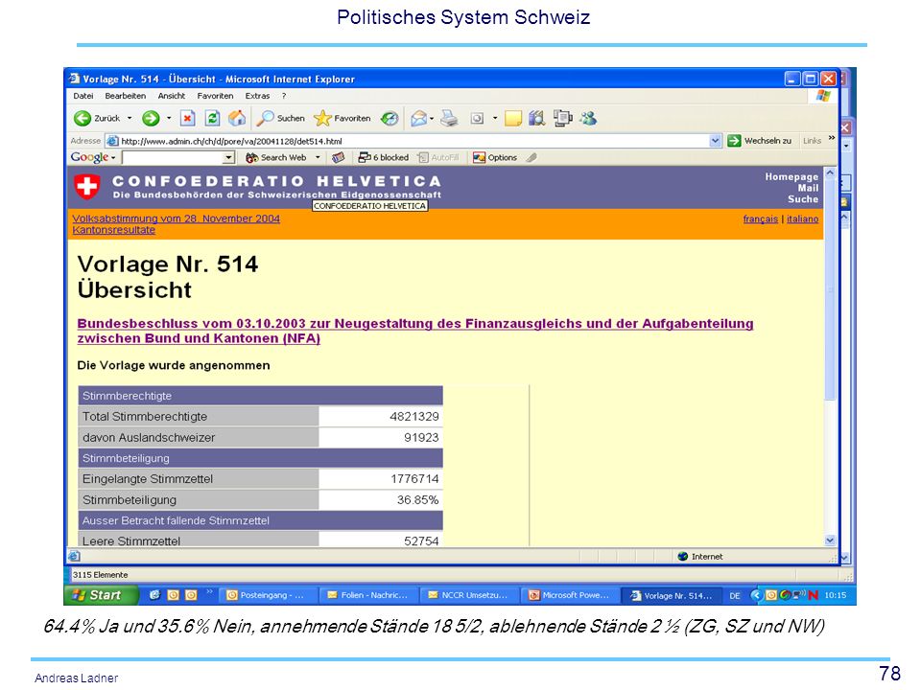Open the mail icon dropdown arrow
921x690 pixels.
(x=432, y=119)
